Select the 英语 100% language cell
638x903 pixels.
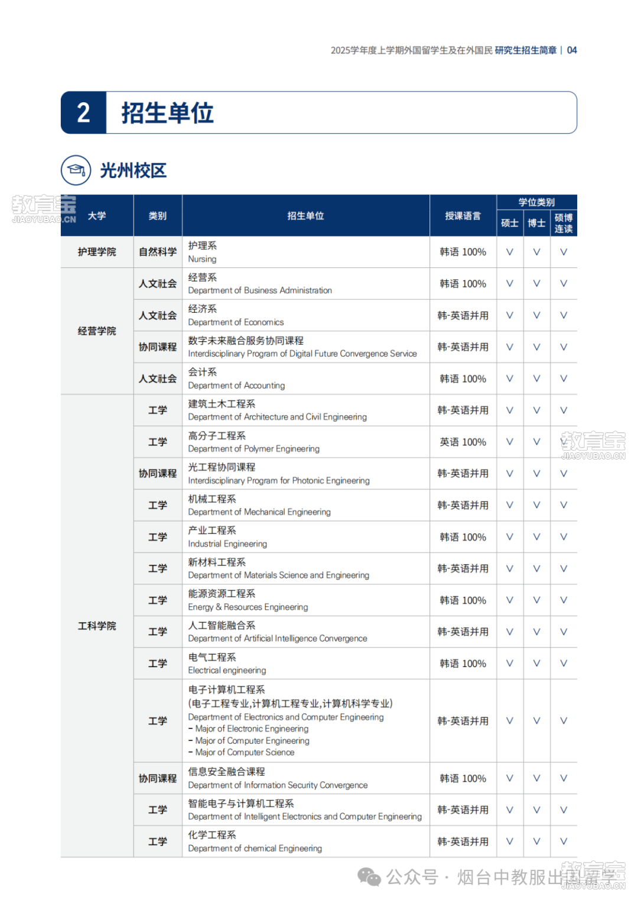(x=463, y=442)
